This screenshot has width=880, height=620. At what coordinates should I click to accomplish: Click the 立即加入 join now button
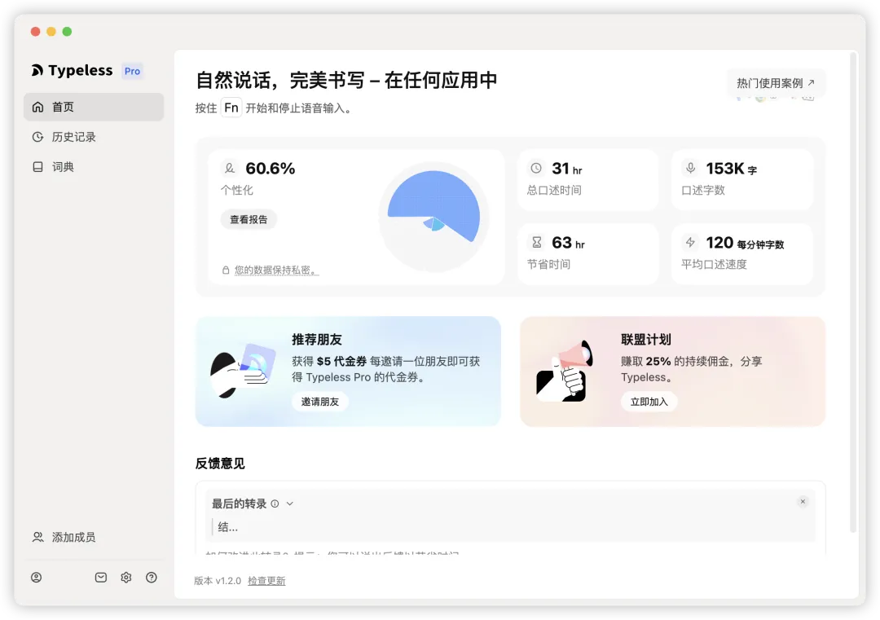[649, 402]
